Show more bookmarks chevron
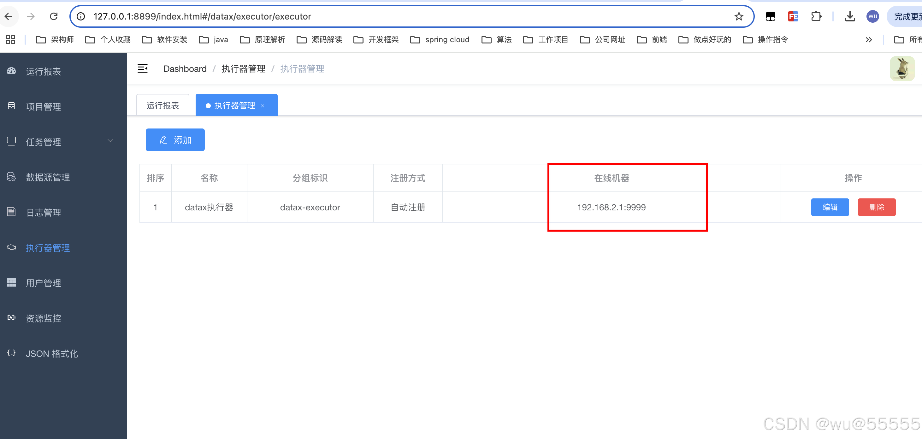Screen dimensions: 922x439 (x=869, y=40)
